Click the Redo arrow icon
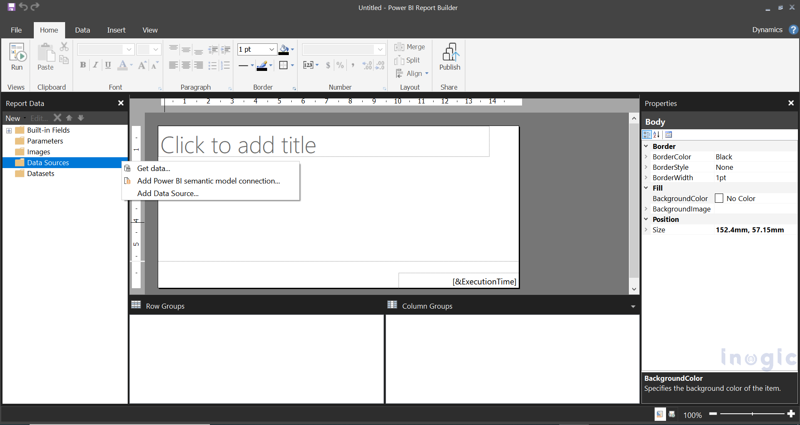800x425 pixels. point(35,7)
